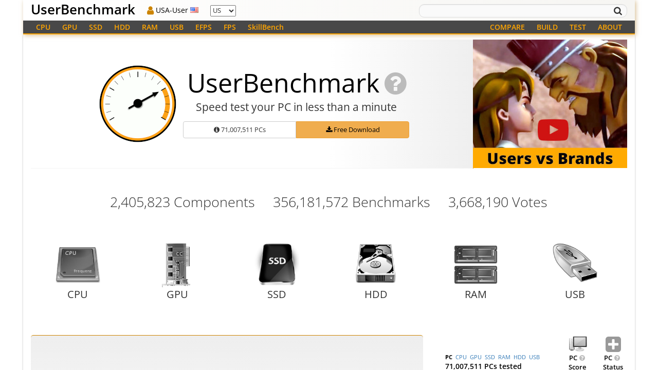Image resolution: width=658 pixels, height=370 pixels.
Task: Click the USA-User account link
Action: tap(172, 10)
